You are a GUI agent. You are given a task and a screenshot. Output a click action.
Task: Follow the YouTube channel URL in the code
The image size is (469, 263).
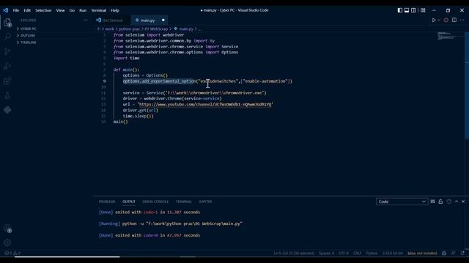[x=205, y=104]
